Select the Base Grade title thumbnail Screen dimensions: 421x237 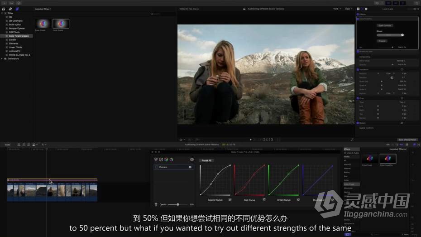point(43,24)
